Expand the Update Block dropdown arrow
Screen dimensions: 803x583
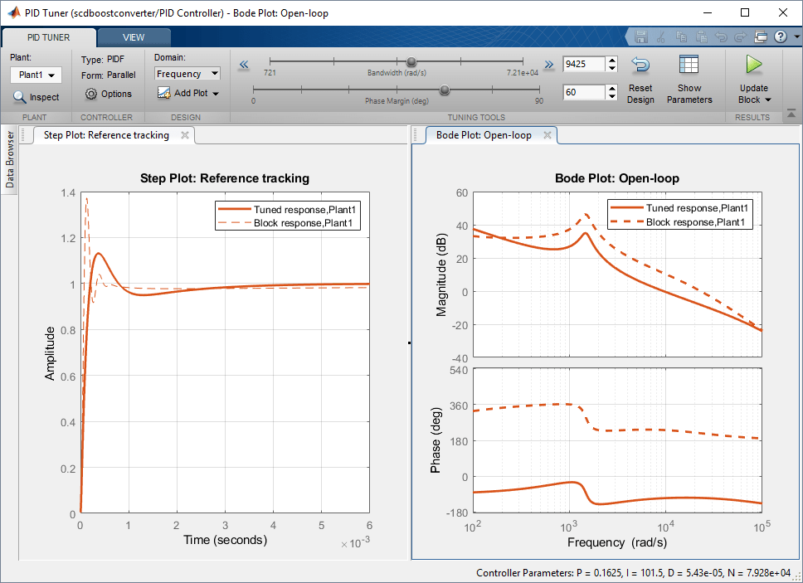[x=767, y=100]
